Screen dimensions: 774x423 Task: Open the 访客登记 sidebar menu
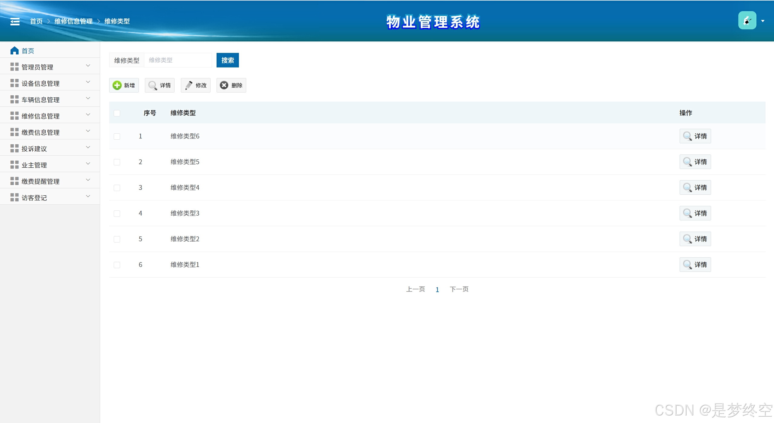coord(34,198)
